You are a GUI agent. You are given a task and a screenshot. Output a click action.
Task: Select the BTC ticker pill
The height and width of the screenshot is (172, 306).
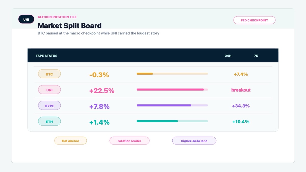pos(49,74)
